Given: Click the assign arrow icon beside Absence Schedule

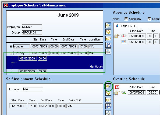Looking at the screenshot, I should pyautogui.click(x=108, y=25).
